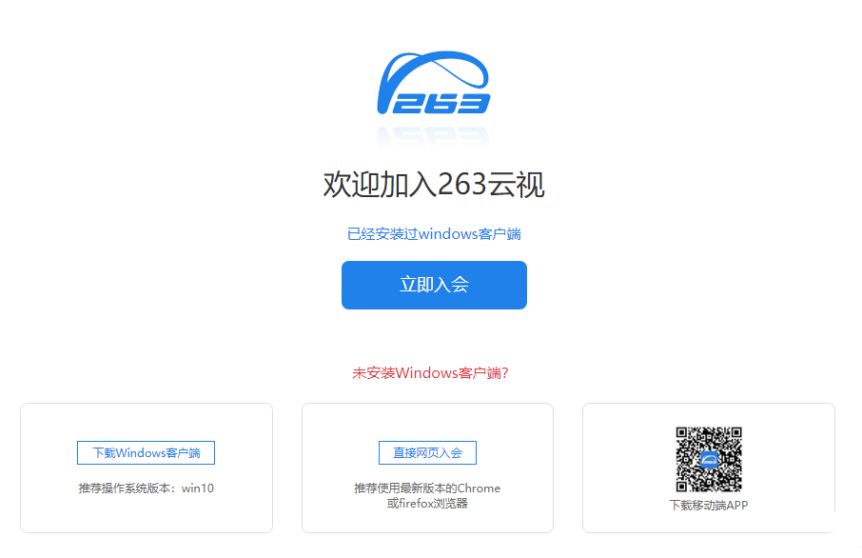Image resolution: width=862 pixels, height=558 pixels.
Task: Click QR code's top-left finder square
Action: point(681,432)
